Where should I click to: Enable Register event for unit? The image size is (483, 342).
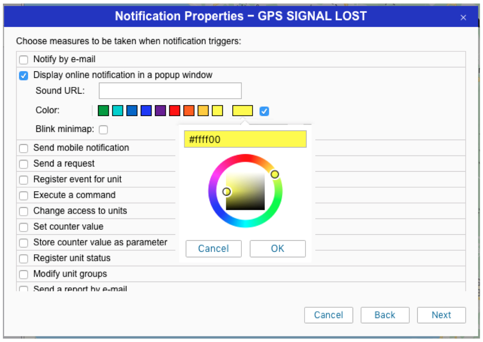pyautogui.click(x=24, y=180)
